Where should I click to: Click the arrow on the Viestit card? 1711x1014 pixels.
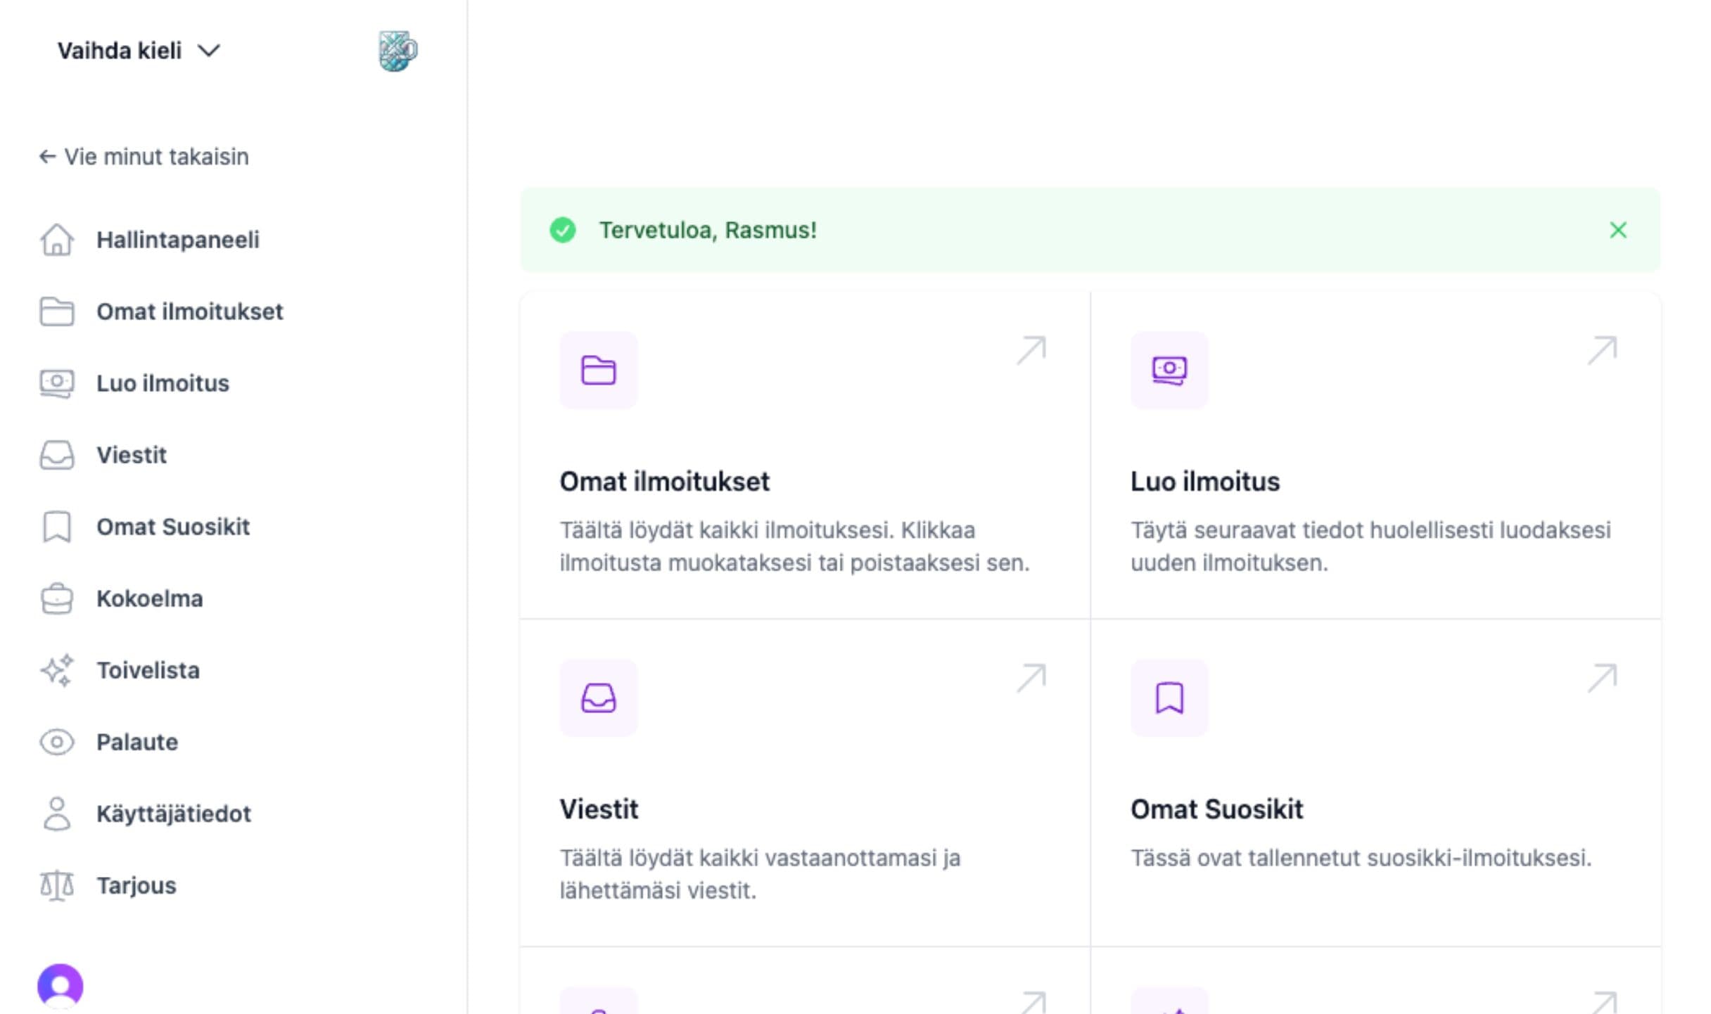[x=1031, y=678]
